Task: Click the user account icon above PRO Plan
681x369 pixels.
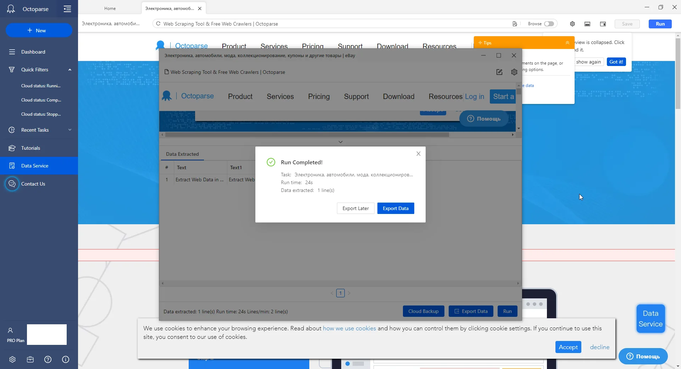Action: [10, 330]
